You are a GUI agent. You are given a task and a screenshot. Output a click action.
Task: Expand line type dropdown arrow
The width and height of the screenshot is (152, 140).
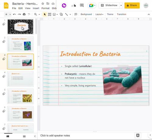point(70,14)
